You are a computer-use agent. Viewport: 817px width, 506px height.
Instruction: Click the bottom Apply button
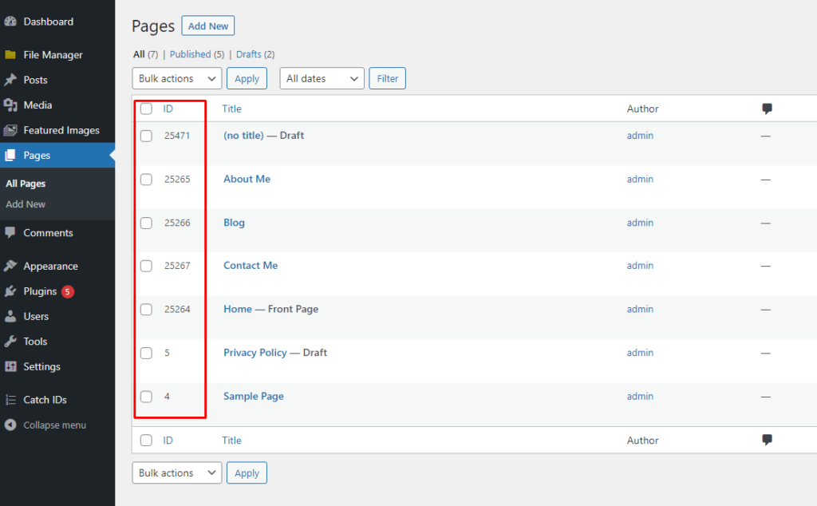pos(247,472)
